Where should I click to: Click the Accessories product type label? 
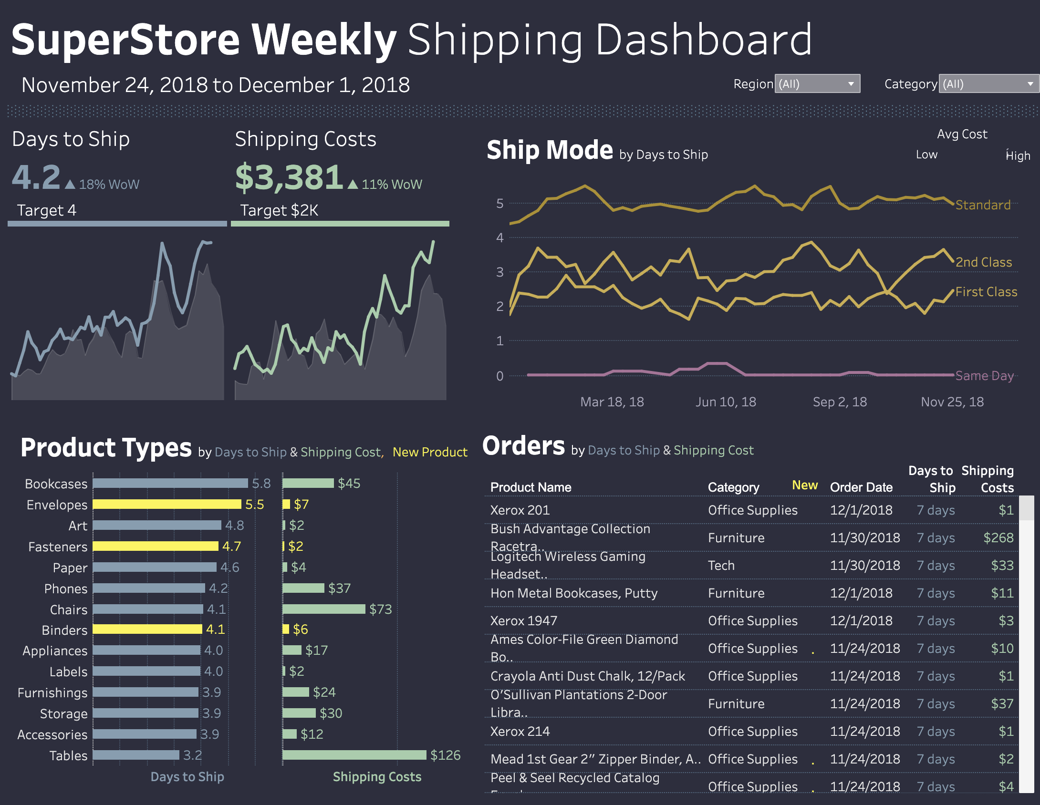click(x=52, y=734)
